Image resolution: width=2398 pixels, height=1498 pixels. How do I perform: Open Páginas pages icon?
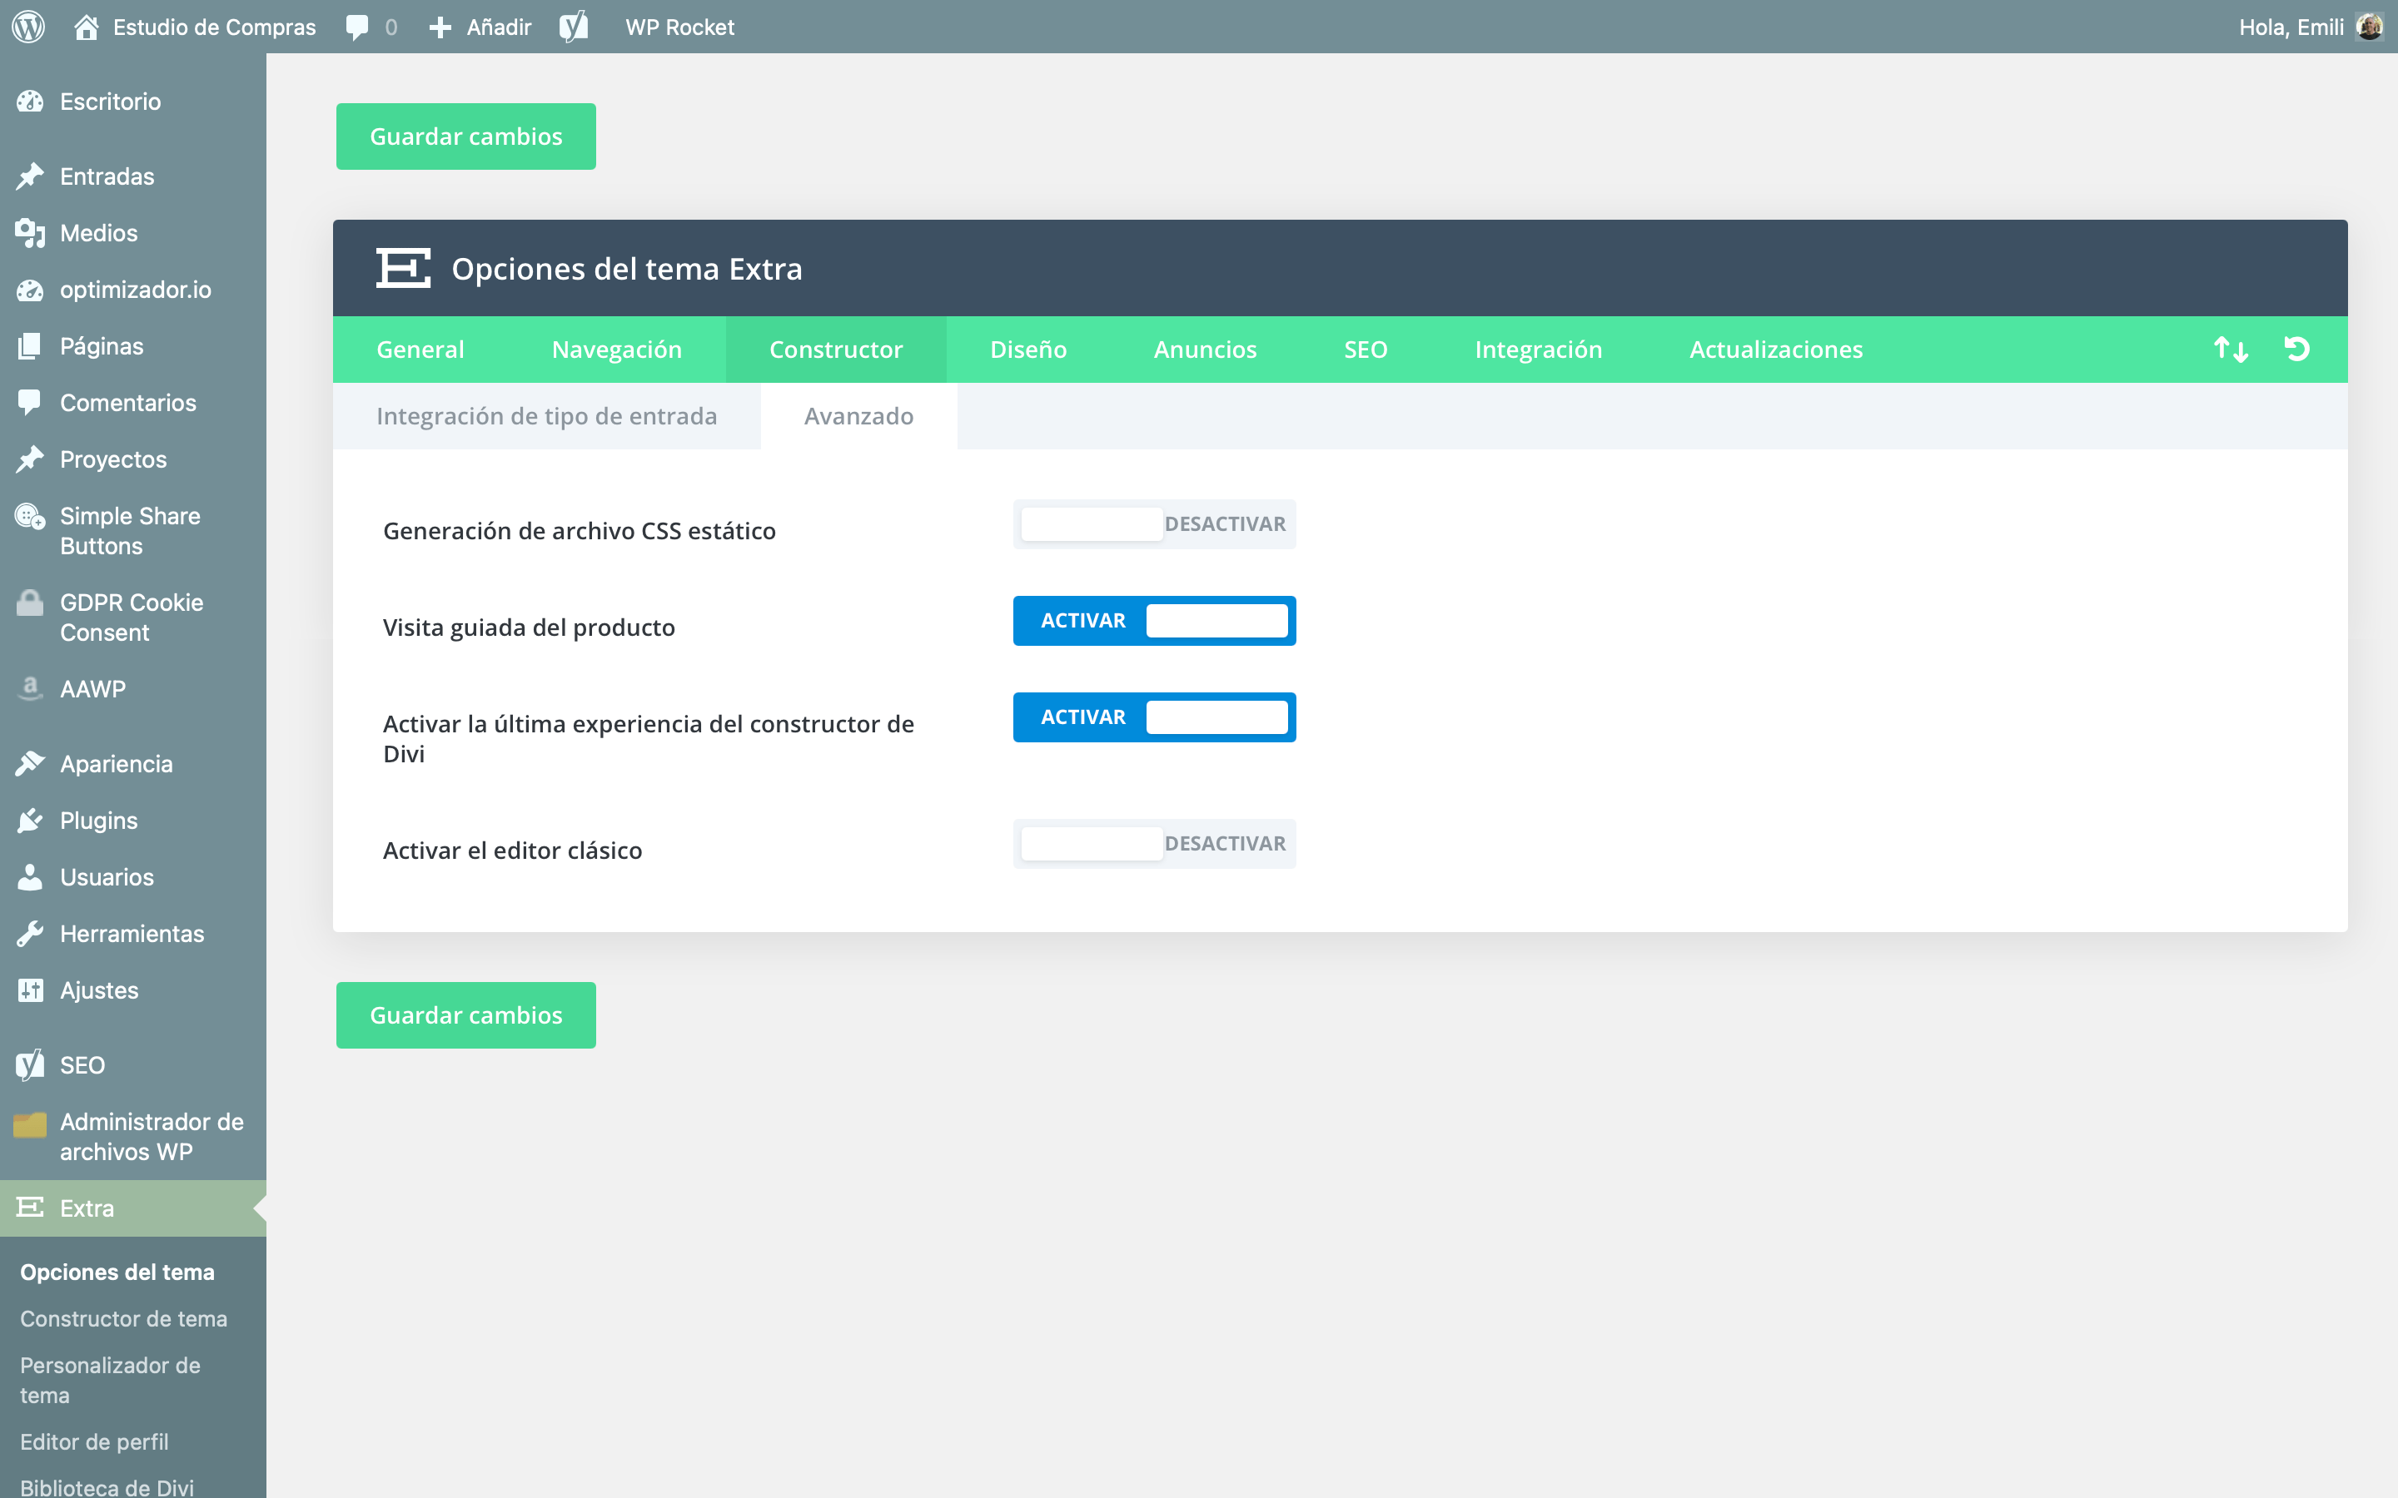click(30, 345)
